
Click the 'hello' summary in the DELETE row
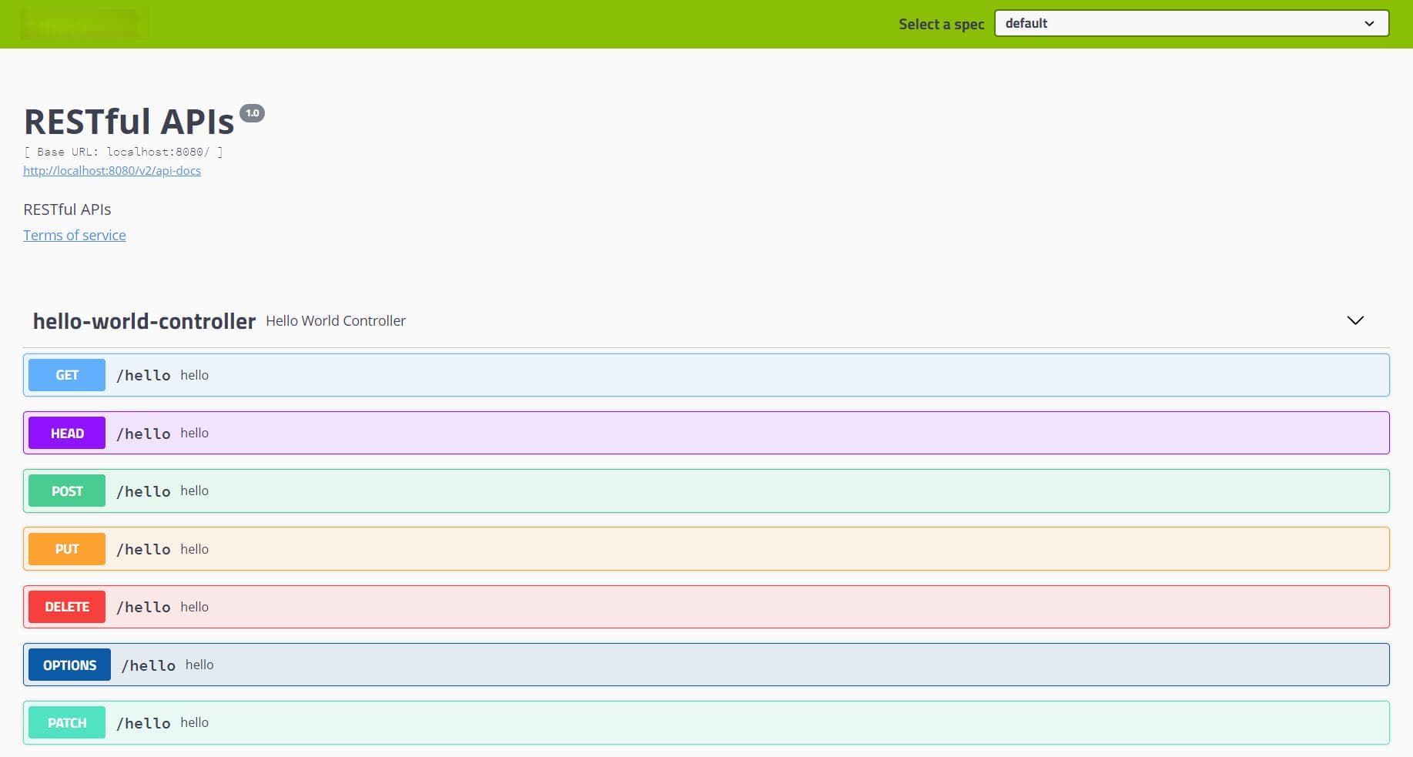195,607
